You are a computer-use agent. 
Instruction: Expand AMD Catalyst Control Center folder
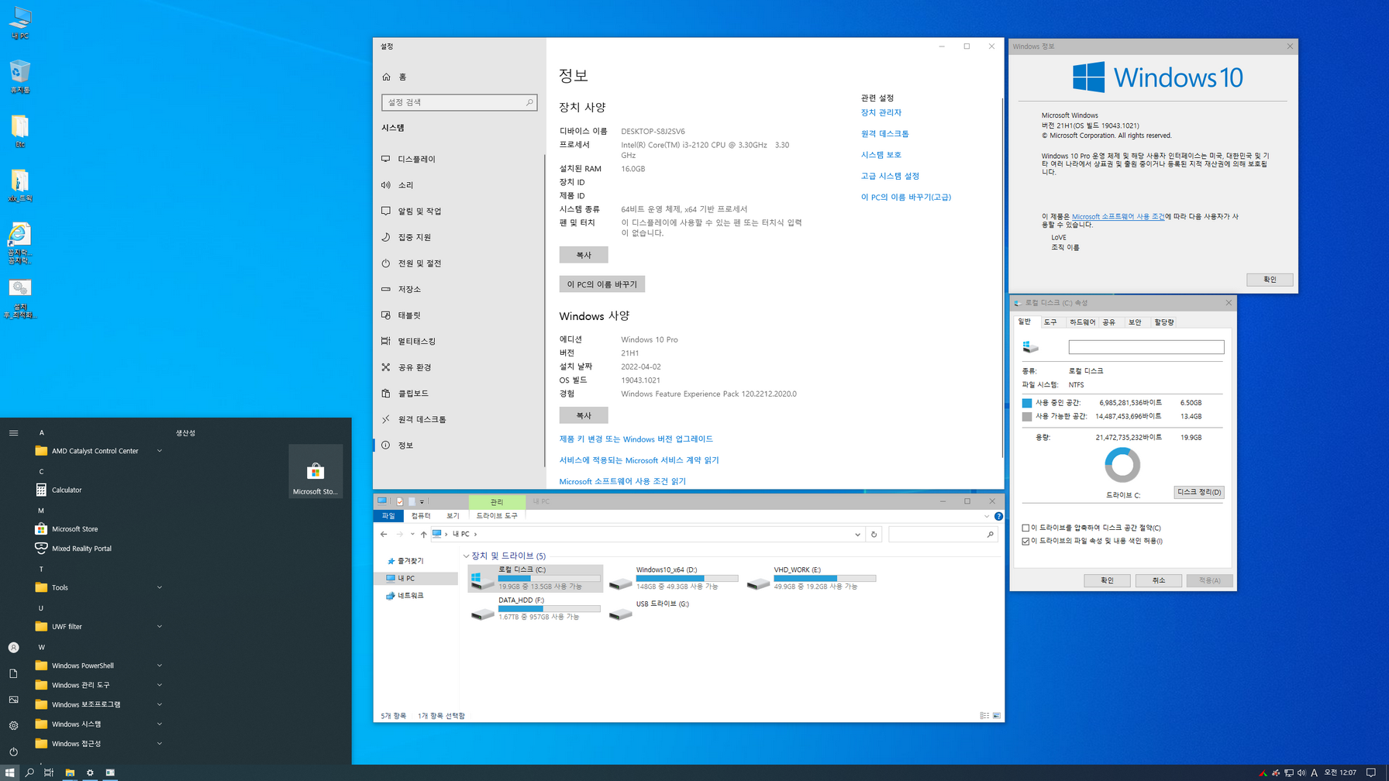click(x=99, y=451)
